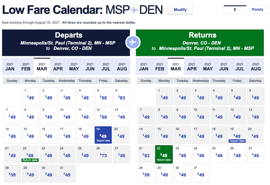Switch the fare display to dollars
The image size is (270, 185).
point(235,9)
